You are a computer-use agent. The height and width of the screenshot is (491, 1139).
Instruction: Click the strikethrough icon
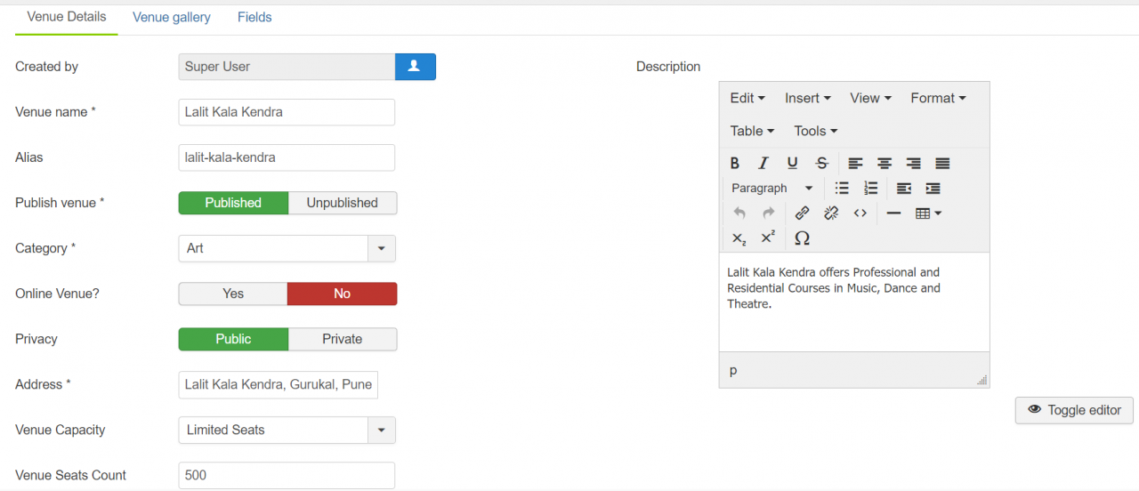click(822, 163)
